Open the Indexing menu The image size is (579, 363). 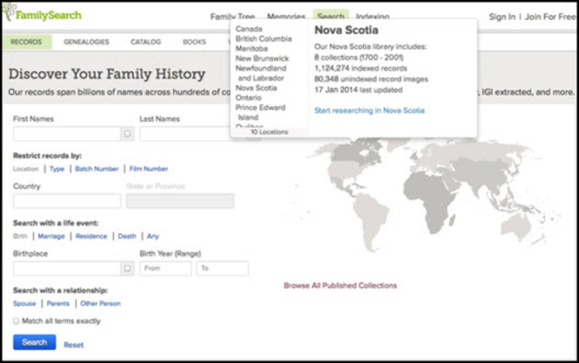372,17
